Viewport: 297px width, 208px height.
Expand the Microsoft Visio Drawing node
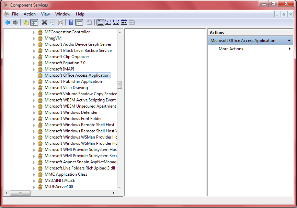34,88
